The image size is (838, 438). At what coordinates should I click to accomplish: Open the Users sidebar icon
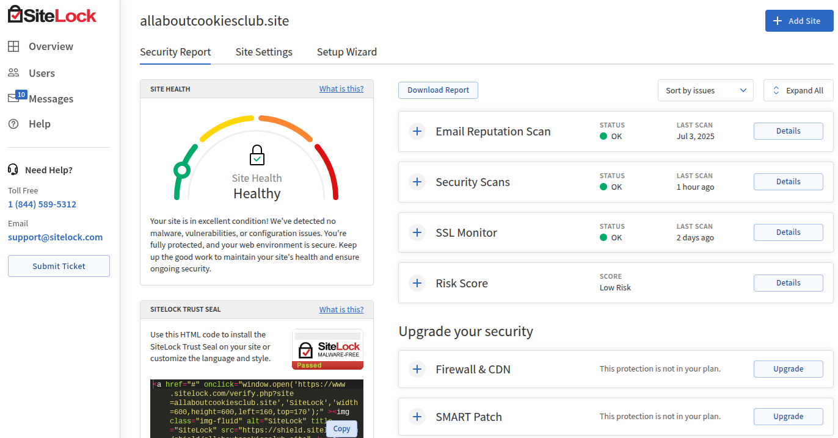(13, 73)
